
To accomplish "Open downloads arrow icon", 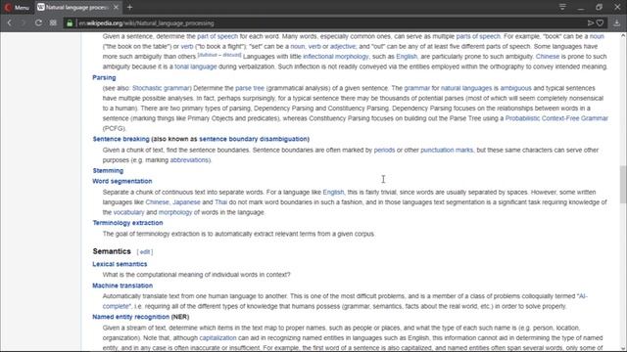I will point(616,23).
